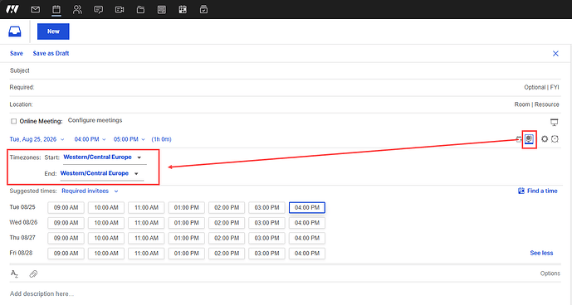Select Thu 08/27 03:00 PM slot
The image size is (572, 305).
267,239
